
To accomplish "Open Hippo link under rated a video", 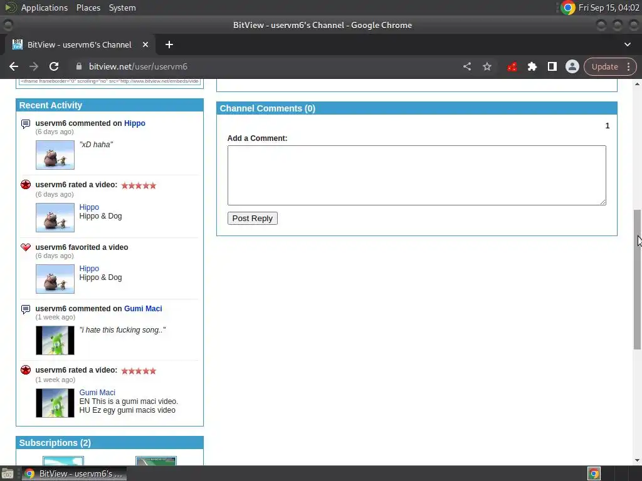I will point(89,207).
